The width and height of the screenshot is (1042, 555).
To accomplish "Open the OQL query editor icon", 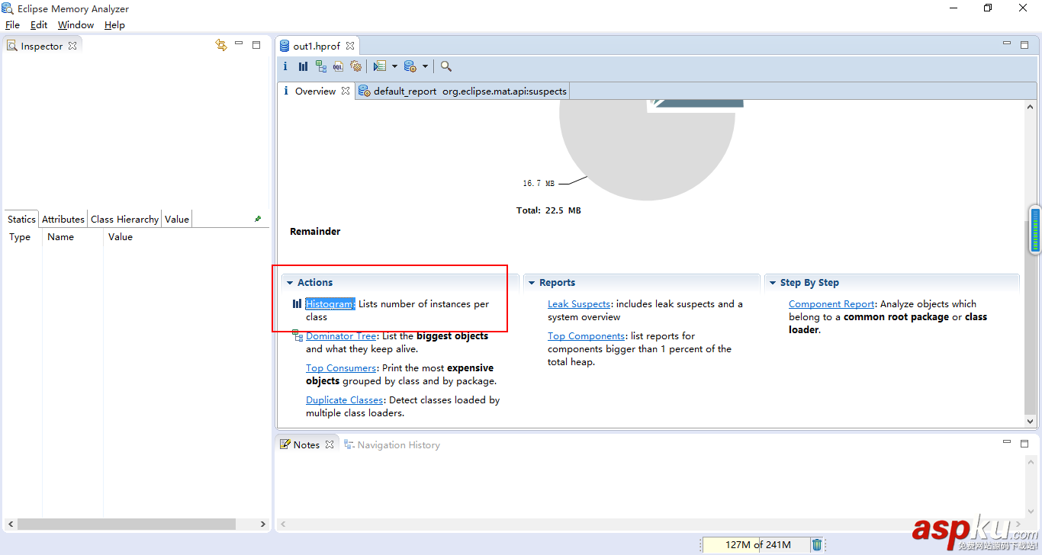I will 338,66.
